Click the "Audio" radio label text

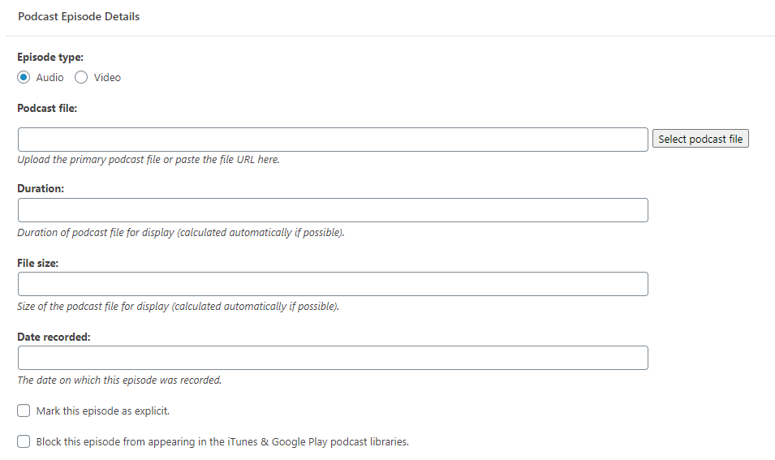click(x=50, y=78)
